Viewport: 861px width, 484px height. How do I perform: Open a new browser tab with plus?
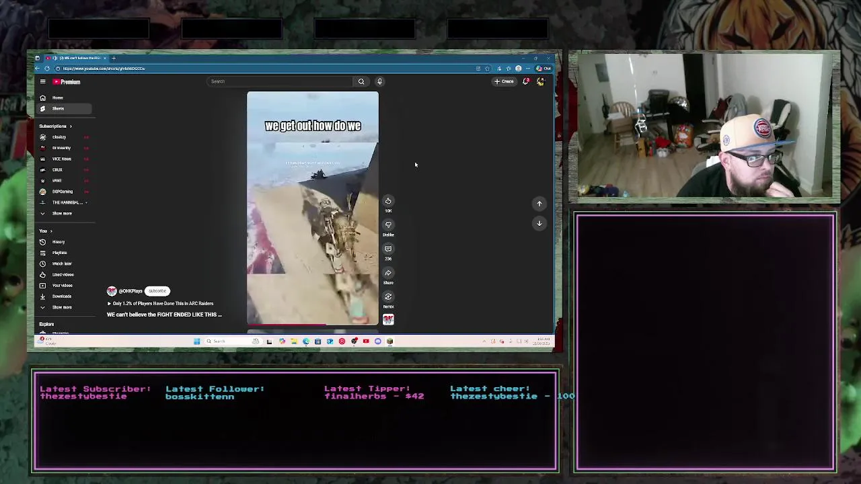point(114,58)
